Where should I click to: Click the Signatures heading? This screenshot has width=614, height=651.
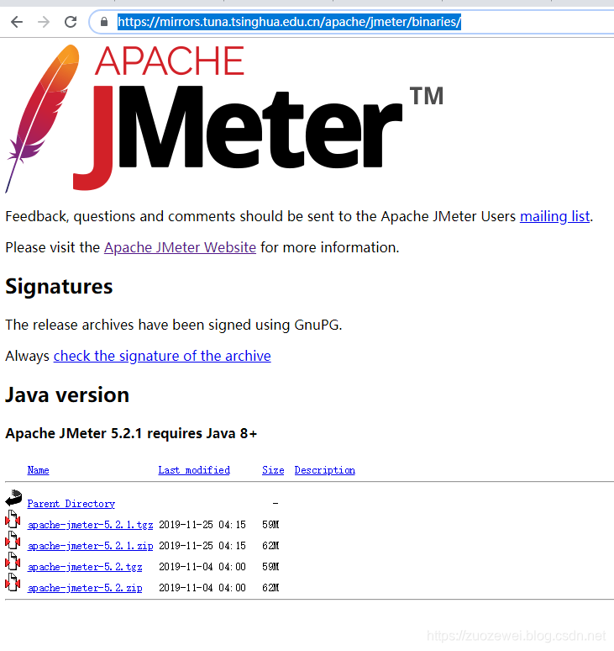click(x=59, y=287)
